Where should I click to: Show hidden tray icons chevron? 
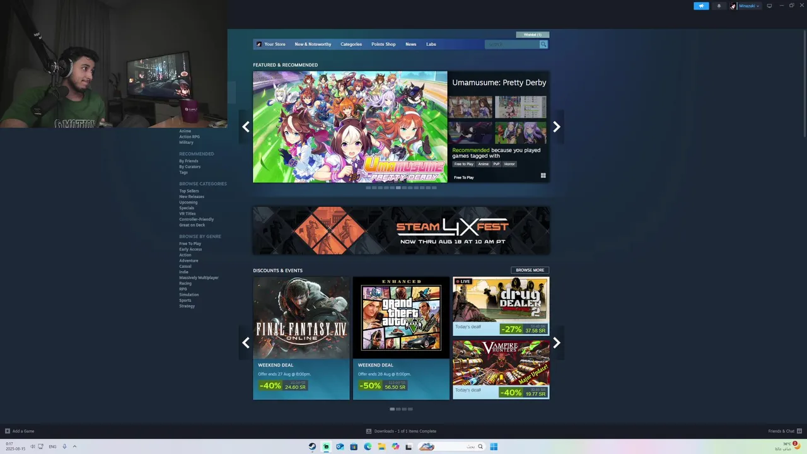point(74,446)
